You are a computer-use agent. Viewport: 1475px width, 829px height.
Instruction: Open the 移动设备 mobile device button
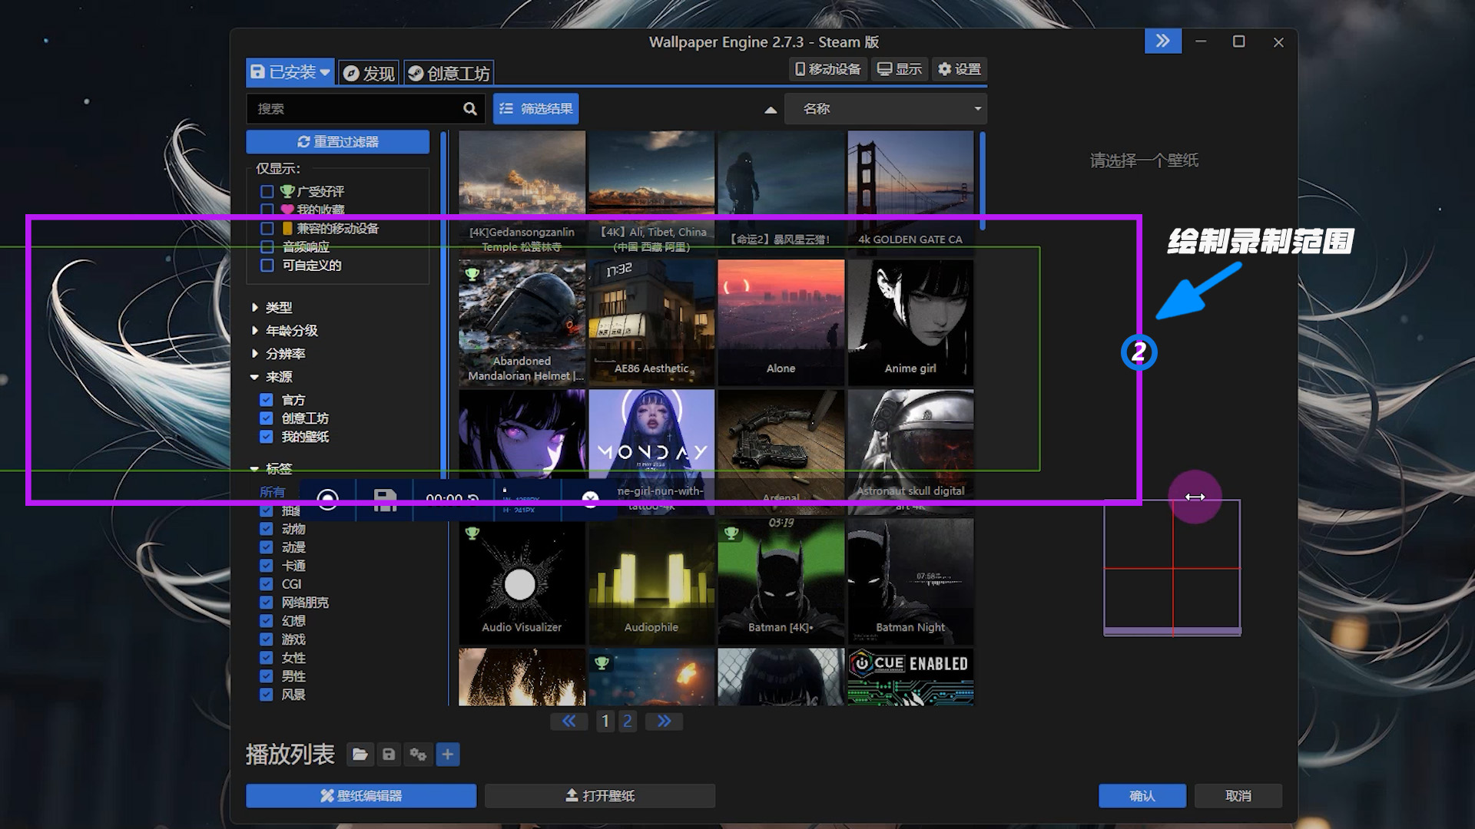[x=828, y=69]
